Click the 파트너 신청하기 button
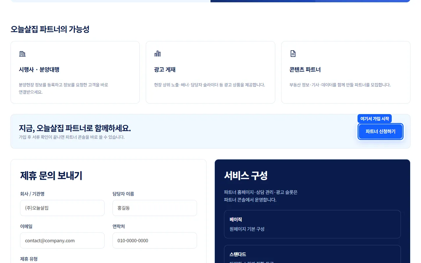This screenshot has width=421, height=263. 381,131
